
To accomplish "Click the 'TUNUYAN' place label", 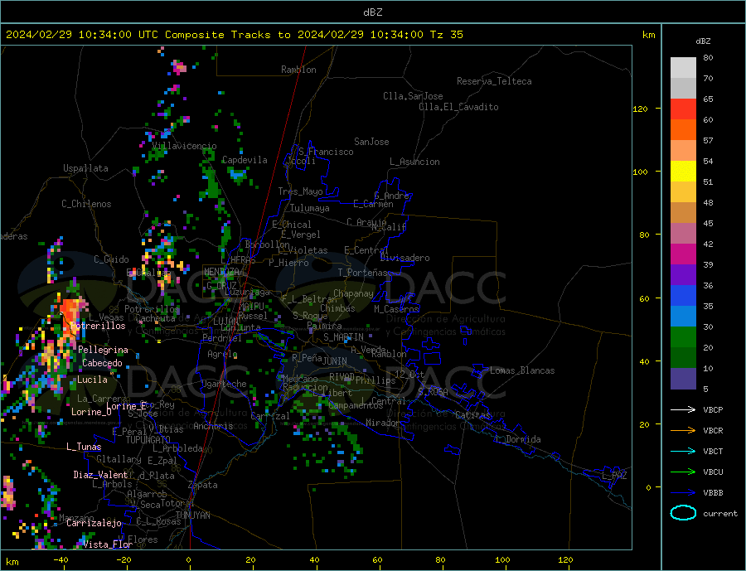I will tap(192, 515).
